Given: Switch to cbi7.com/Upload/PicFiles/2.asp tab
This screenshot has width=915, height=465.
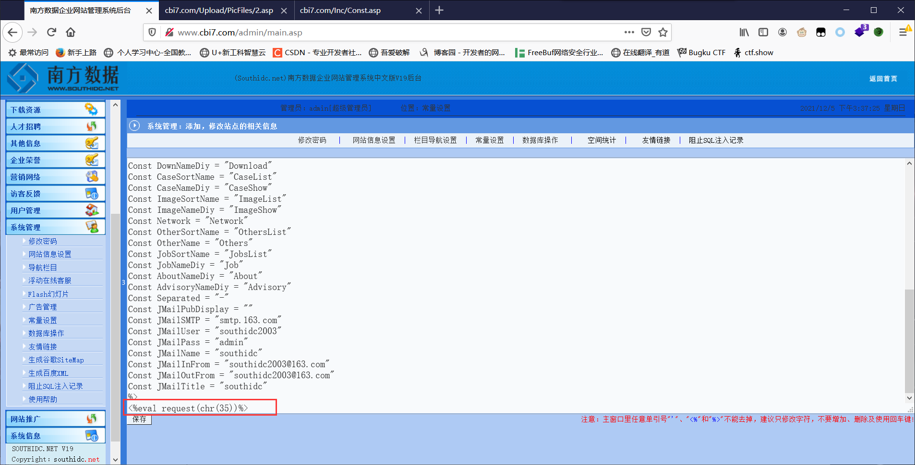Looking at the screenshot, I should coord(219,11).
